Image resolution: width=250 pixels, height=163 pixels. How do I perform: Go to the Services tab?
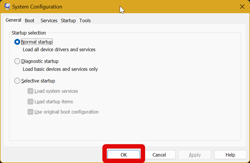pyautogui.click(x=49, y=20)
